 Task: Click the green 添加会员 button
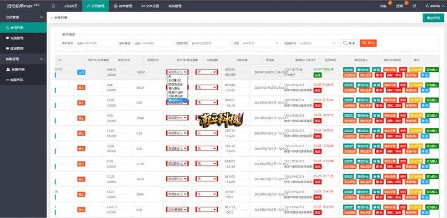pos(433,18)
